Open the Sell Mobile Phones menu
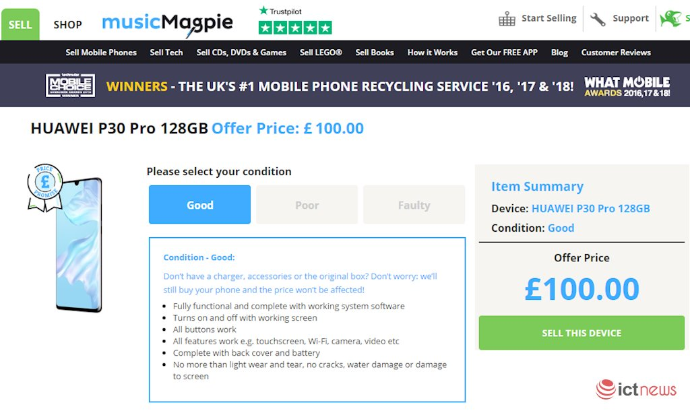Image resolution: width=690 pixels, height=413 pixels. tap(101, 53)
